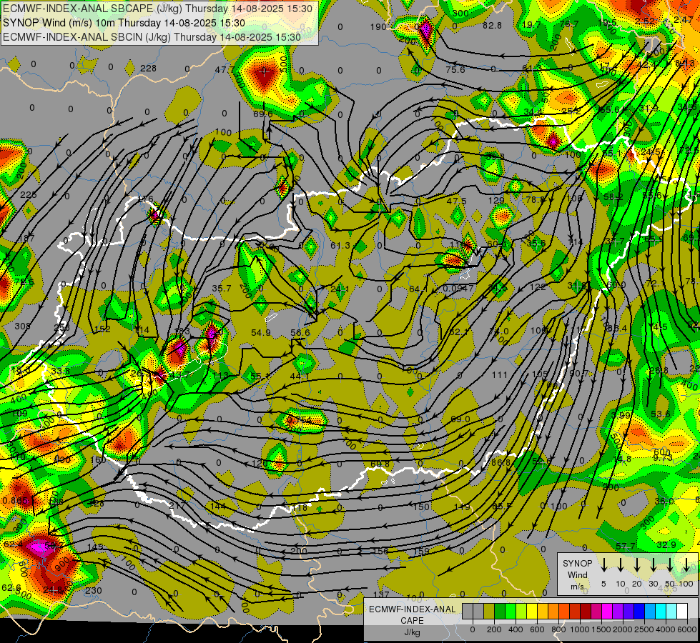Click the 'SYNOP Wind (m/s) 10m' title line
This screenshot has width=700, height=643.
(124, 23)
